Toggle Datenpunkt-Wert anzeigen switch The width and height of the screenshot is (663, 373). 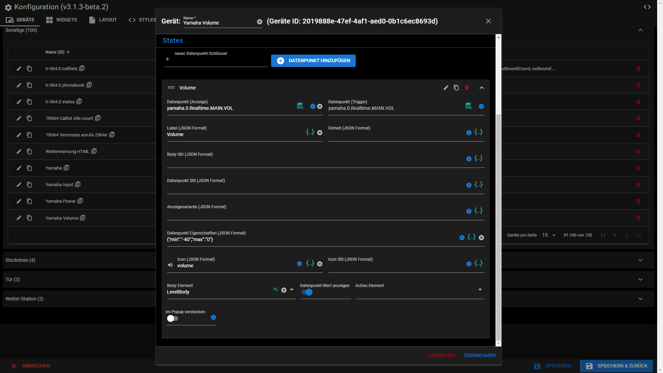307,292
